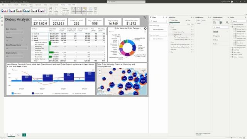Click the Data pane search field
This screenshot has width=247, height=139.
tap(238, 21)
